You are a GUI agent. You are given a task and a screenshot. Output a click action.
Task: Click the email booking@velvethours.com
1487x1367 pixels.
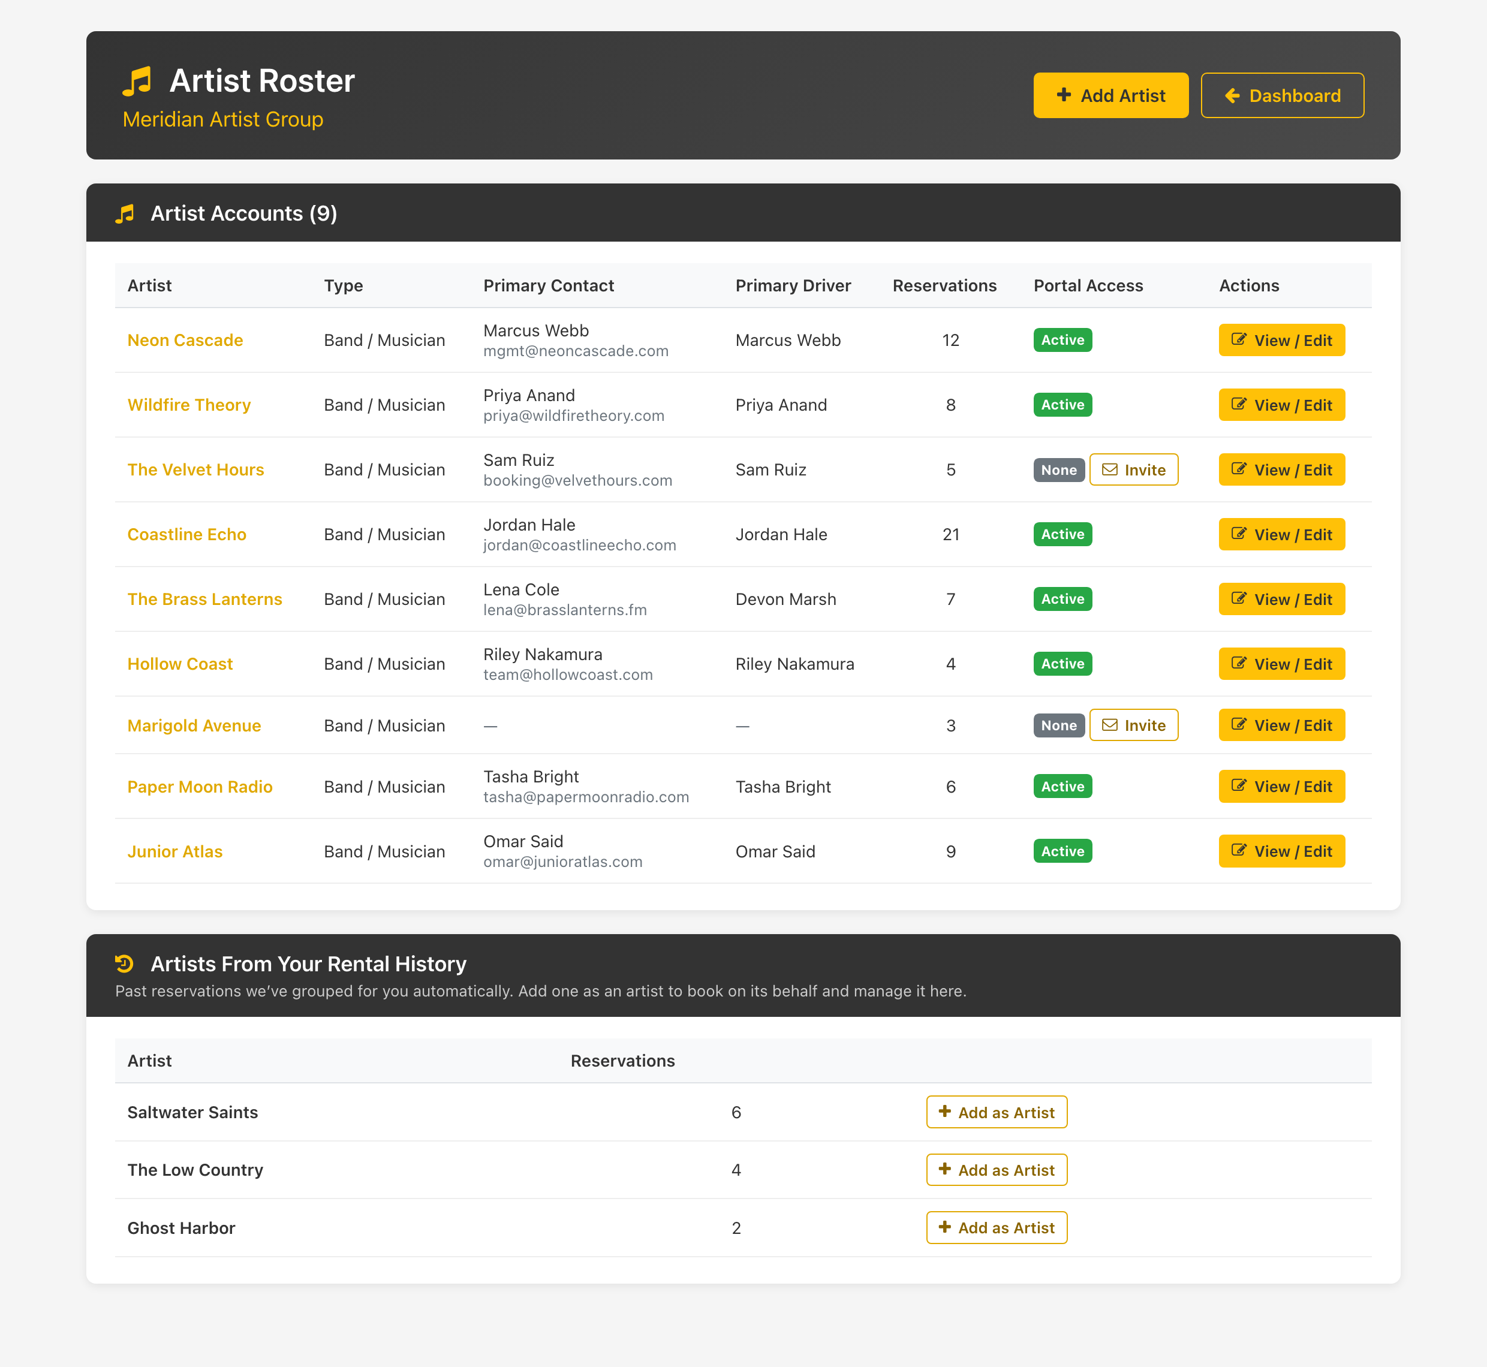(x=578, y=481)
